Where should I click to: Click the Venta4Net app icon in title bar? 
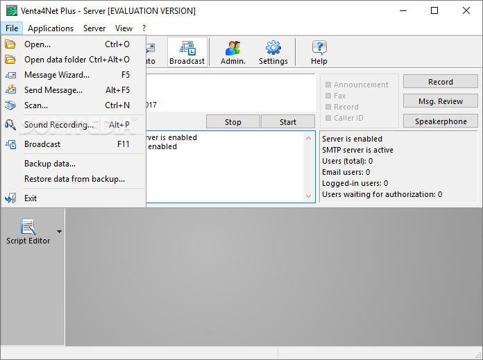click(x=12, y=11)
